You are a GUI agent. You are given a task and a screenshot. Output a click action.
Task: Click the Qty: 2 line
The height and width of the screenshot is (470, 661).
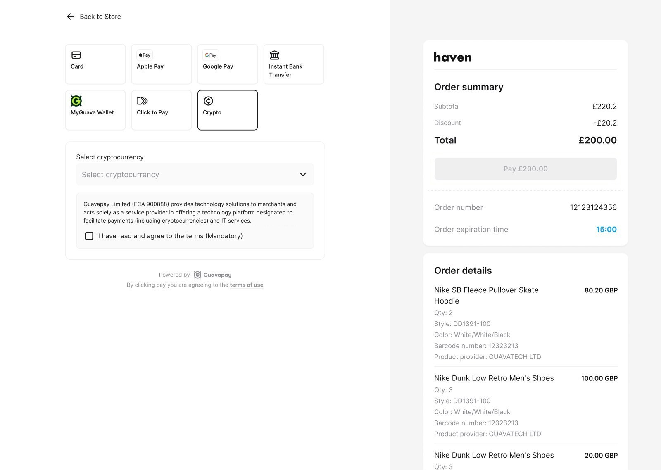pos(443,313)
